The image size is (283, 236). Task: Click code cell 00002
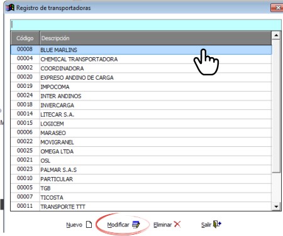coord(25,68)
